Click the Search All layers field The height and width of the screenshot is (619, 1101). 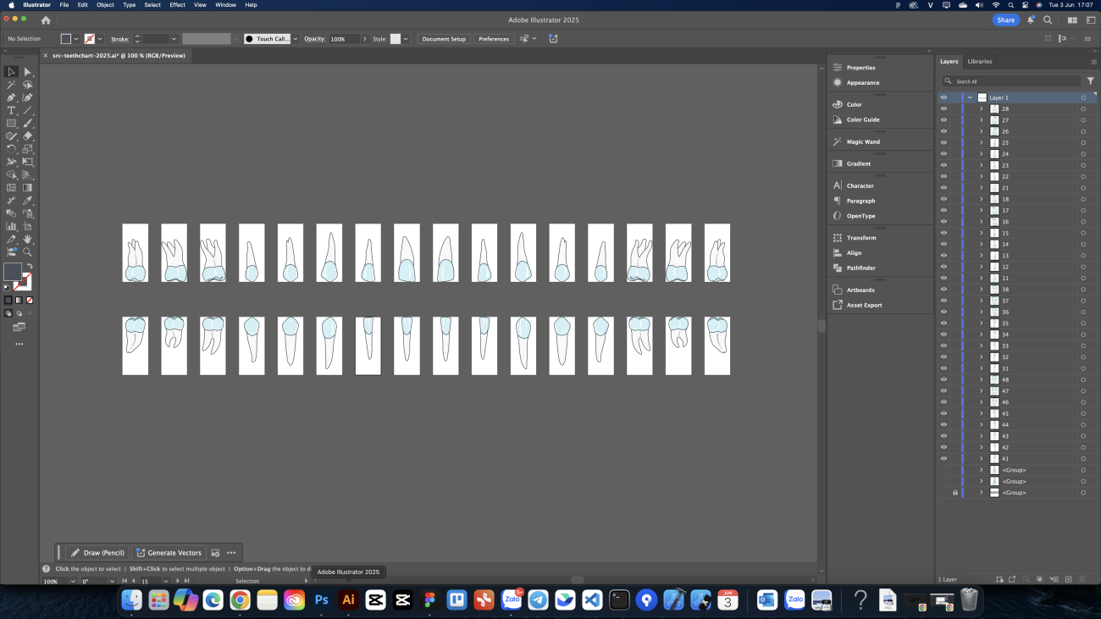tap(1012, 81)
